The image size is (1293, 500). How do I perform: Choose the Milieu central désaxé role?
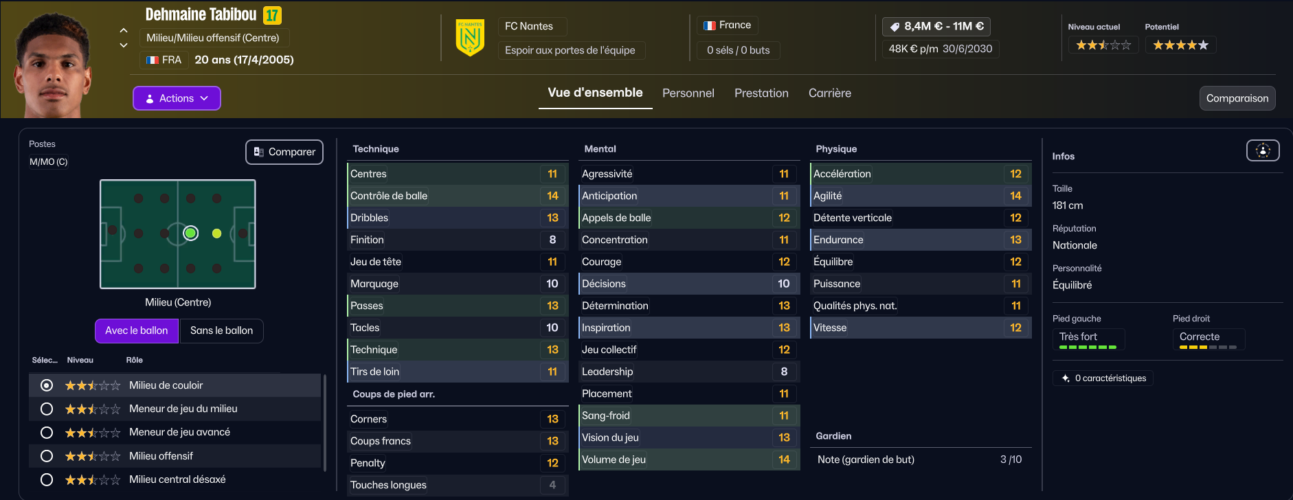coord(47,480)
